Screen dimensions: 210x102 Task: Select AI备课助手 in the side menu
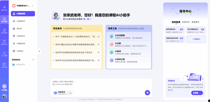(x=21, y=21)
